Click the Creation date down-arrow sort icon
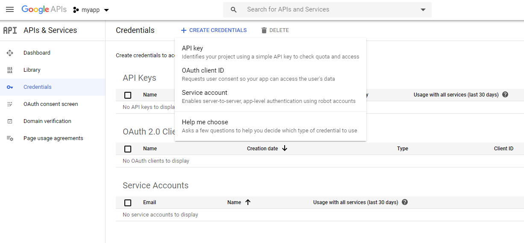 click(x=285, y=148)
